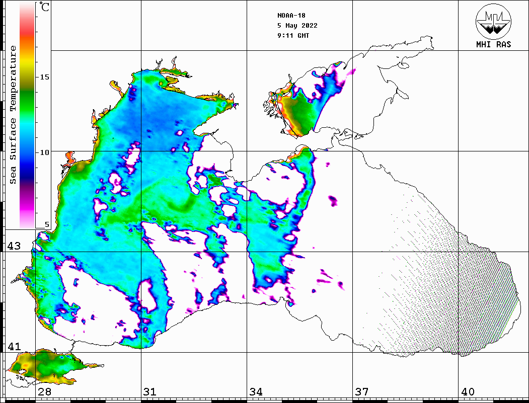This screenshot has width=529, height=403.
Task: Click latitude label 43
Action: (14, 246)
